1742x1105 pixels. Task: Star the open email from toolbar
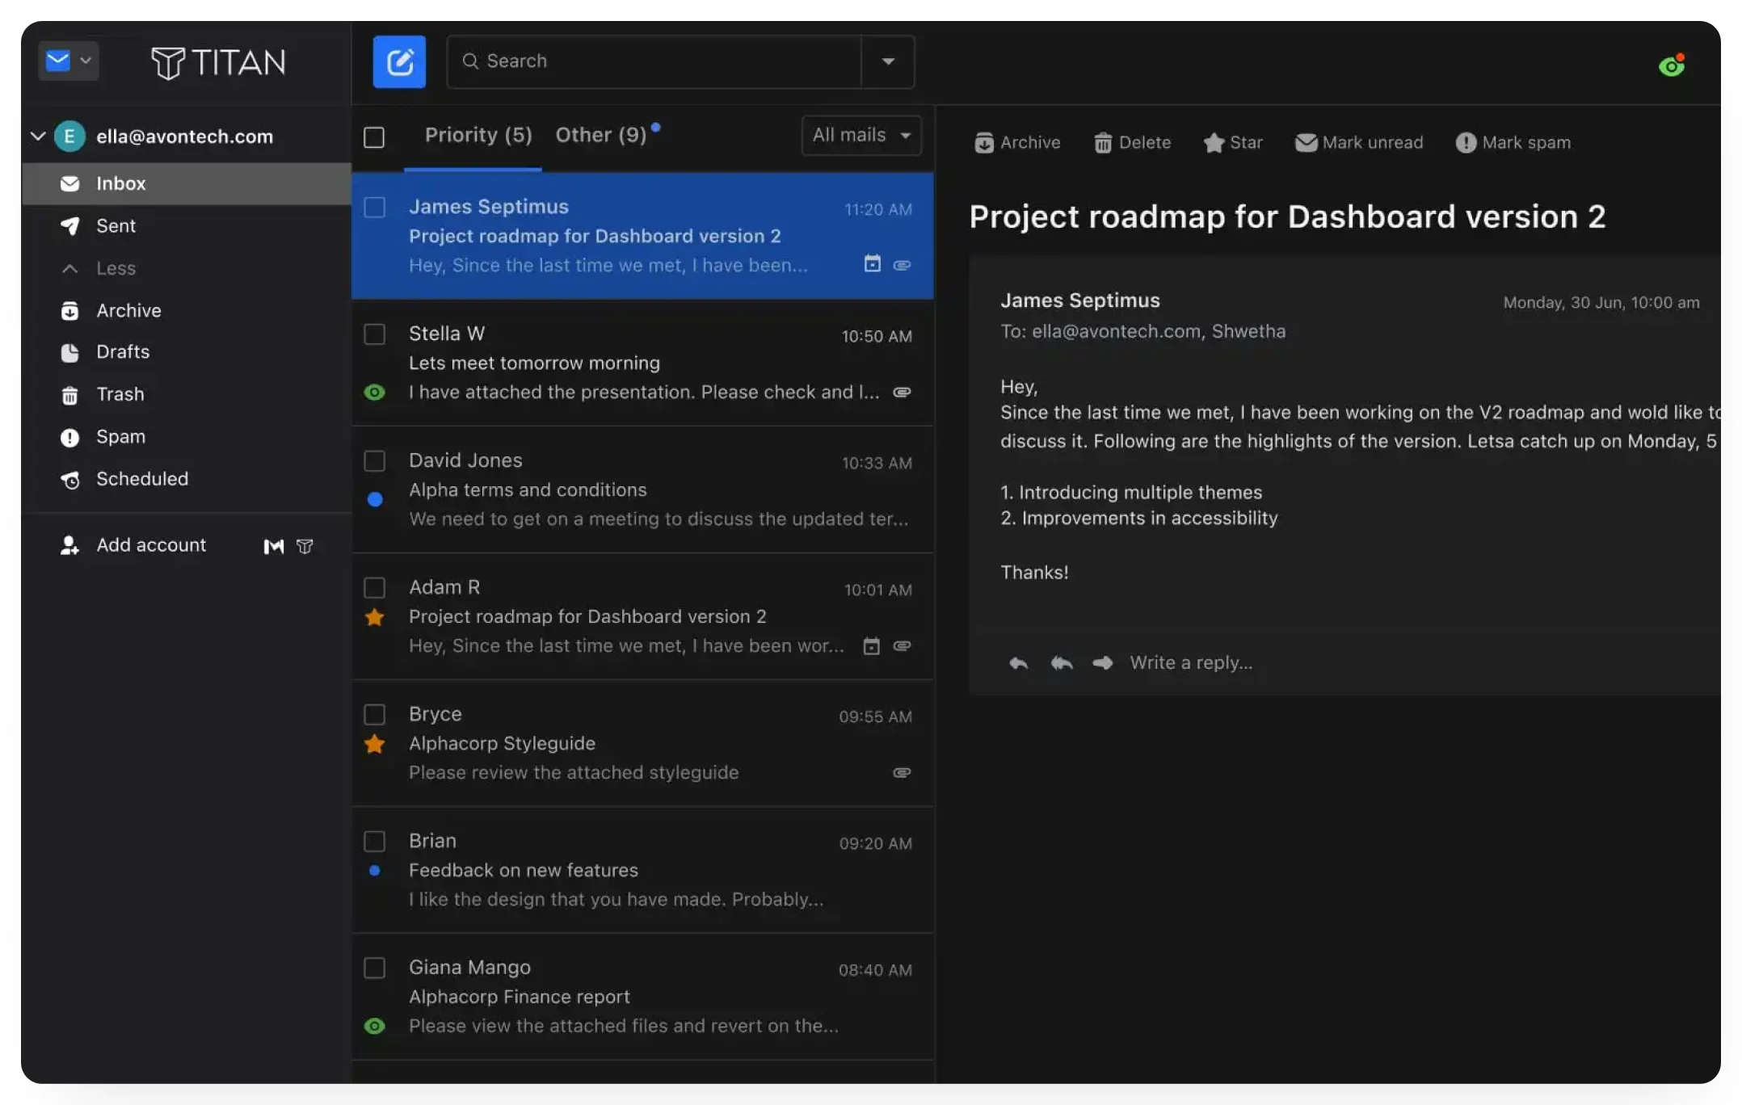(x=1233, y=143)
